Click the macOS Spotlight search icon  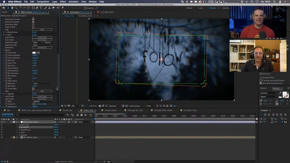[x=275, y=2]
